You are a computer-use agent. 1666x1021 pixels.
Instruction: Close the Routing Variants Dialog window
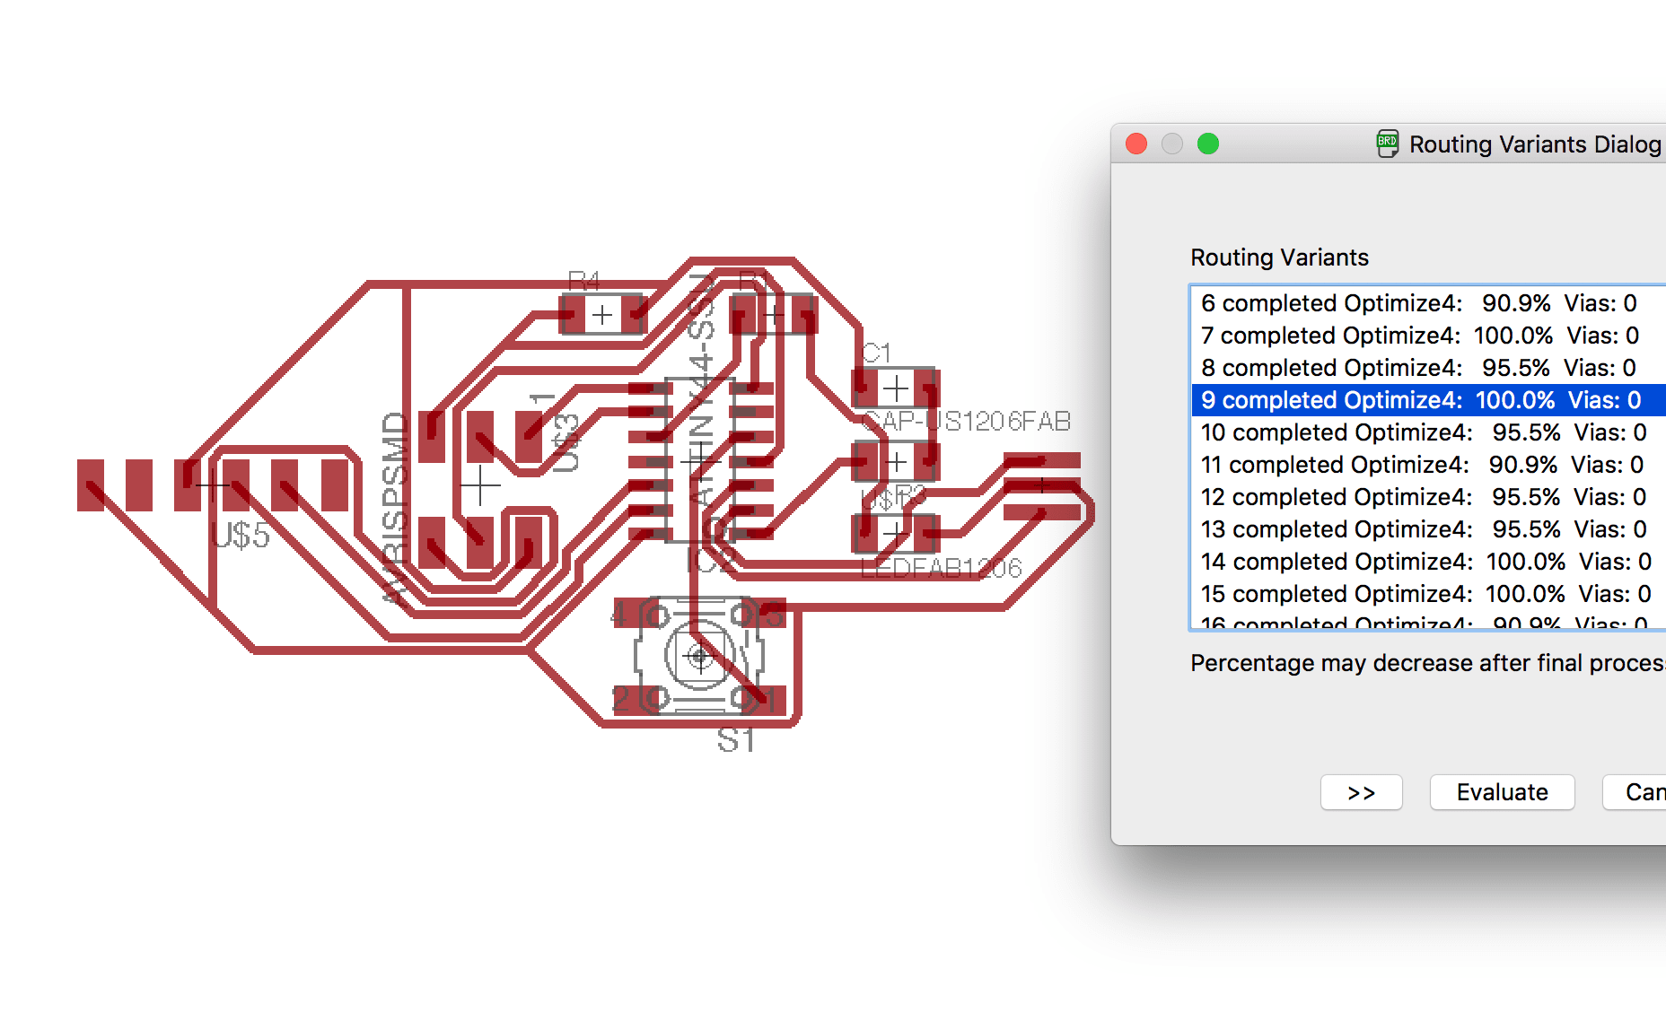(1136, 144)
